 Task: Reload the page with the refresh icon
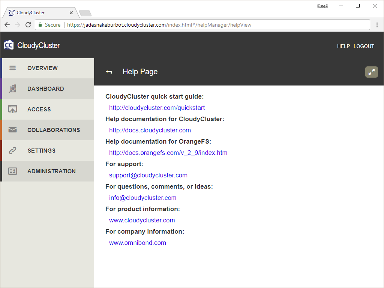[28, 25]
